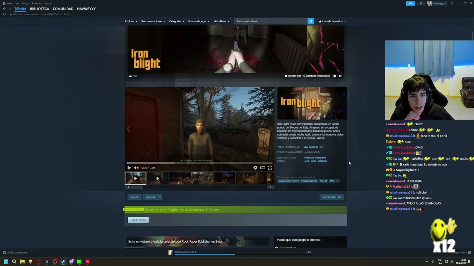Open broadcast settings gear
This screenshot has width=474, height=266.
[335, 76]
